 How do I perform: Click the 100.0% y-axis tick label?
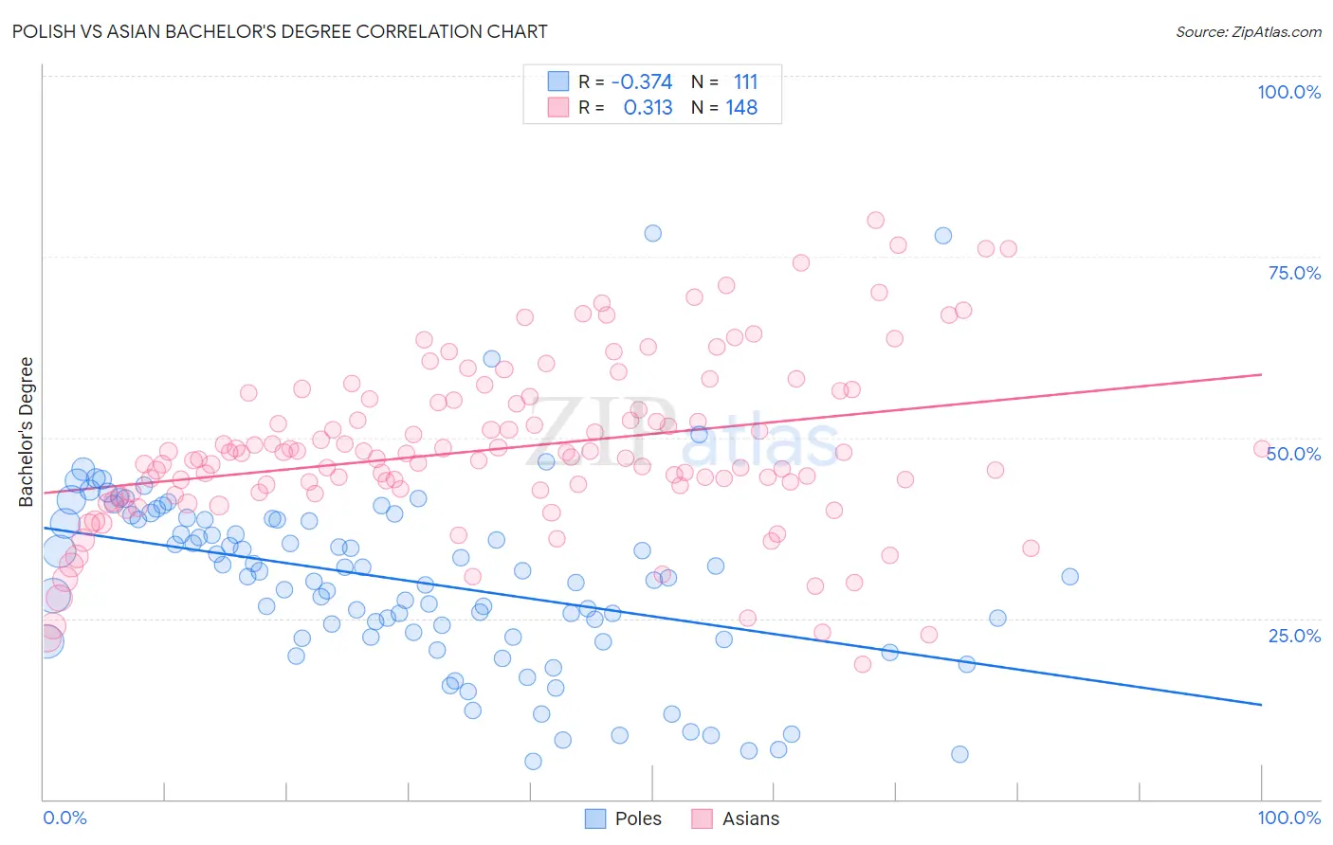1289,92
